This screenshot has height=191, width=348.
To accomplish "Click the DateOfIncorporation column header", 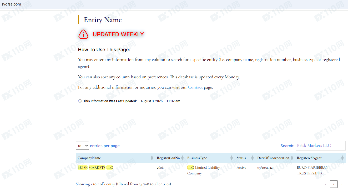I will click(x=275, y=158).
